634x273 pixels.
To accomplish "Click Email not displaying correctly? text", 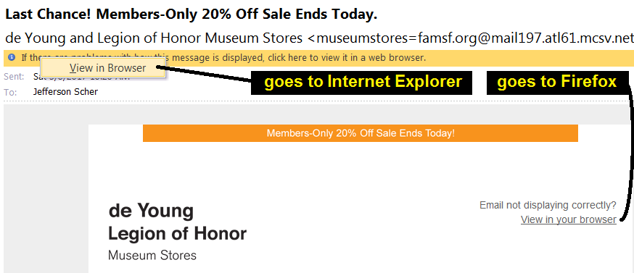I will pyautogui.click(x=548, y=205).
